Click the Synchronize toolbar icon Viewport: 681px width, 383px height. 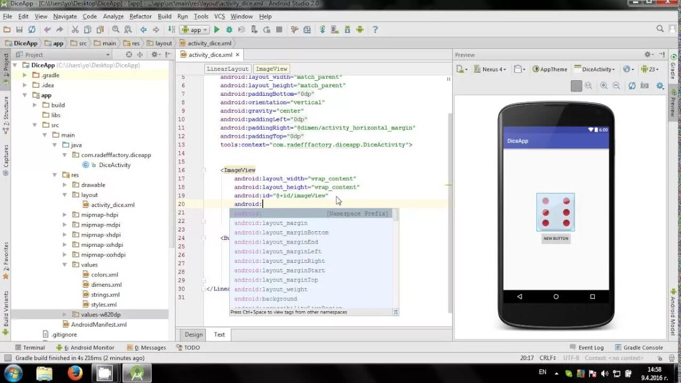pyautogui.click(x=32, y=30)
